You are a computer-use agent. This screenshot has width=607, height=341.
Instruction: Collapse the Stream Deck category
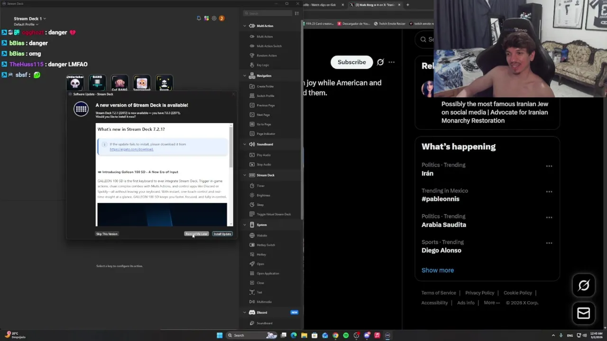(245, 175)
